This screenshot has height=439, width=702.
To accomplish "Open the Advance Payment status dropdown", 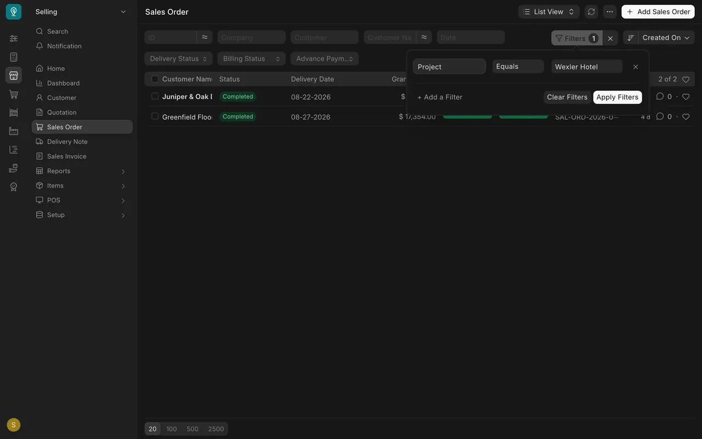I will (x=325, y=59).
